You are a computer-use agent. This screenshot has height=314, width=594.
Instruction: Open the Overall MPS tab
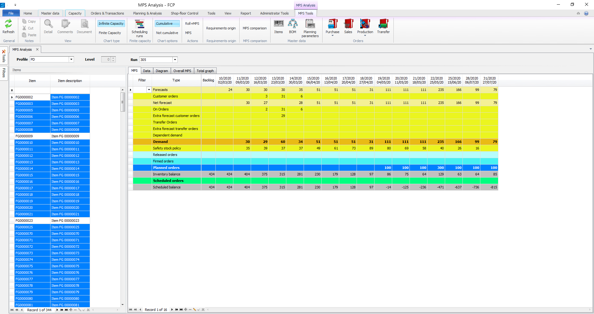(182, 71)
